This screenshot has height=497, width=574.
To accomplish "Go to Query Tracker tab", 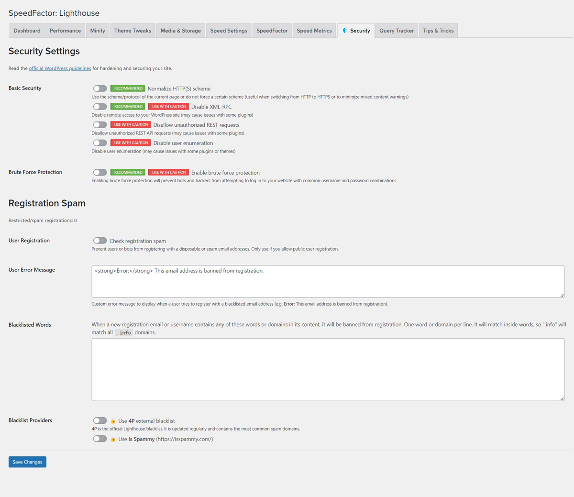I will click(397, 31).
